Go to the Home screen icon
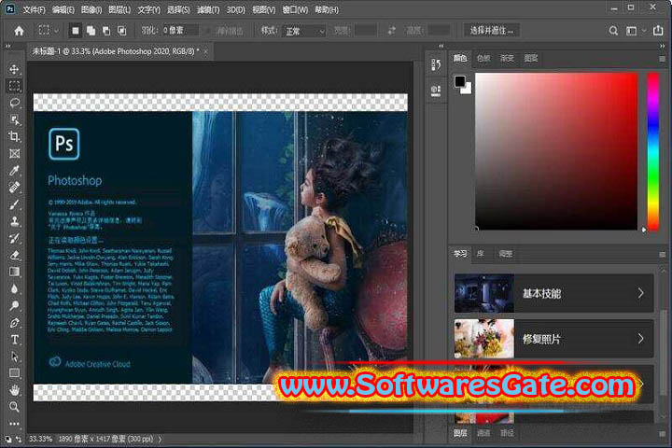The height and width of the screenshot is (448, 672). tap(19, 31)
